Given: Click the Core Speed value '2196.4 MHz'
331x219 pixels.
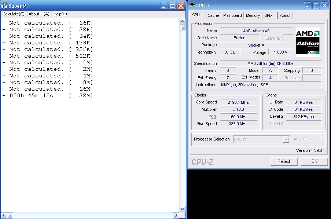Looking at the screenshot, I should [238, 102].
